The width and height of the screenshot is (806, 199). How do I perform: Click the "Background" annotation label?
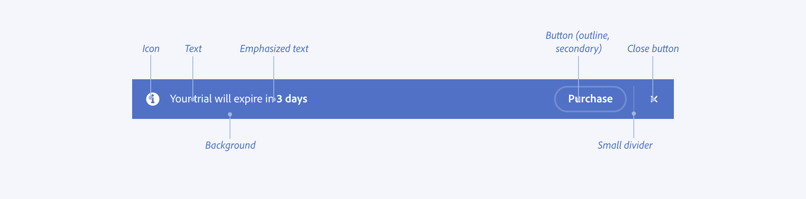[x=230, y=145]
